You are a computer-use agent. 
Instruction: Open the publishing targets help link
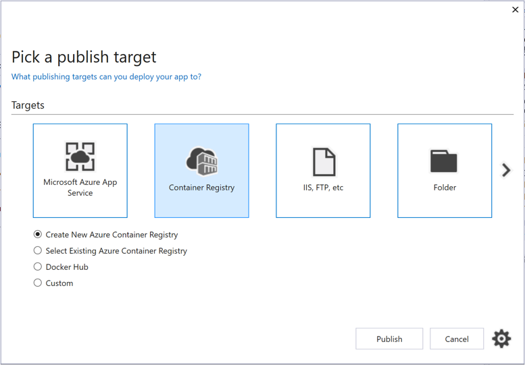(x=107, y=76)
